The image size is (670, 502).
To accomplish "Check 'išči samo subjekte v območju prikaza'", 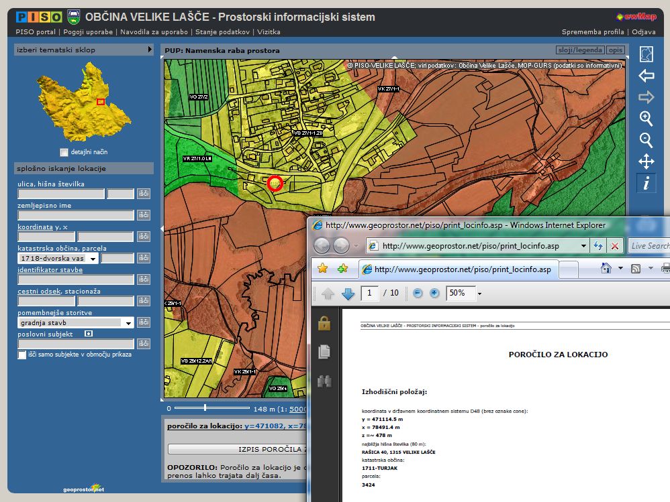I will (x=22, y=355).
